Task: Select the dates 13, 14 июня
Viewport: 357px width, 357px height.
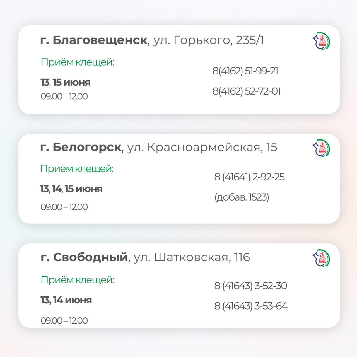Action: (x=66, y=300)
